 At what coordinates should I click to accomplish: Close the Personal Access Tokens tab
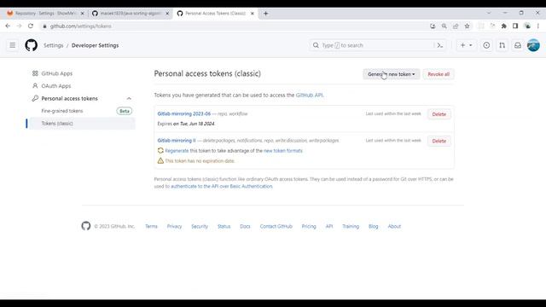(x=253, y=14)
